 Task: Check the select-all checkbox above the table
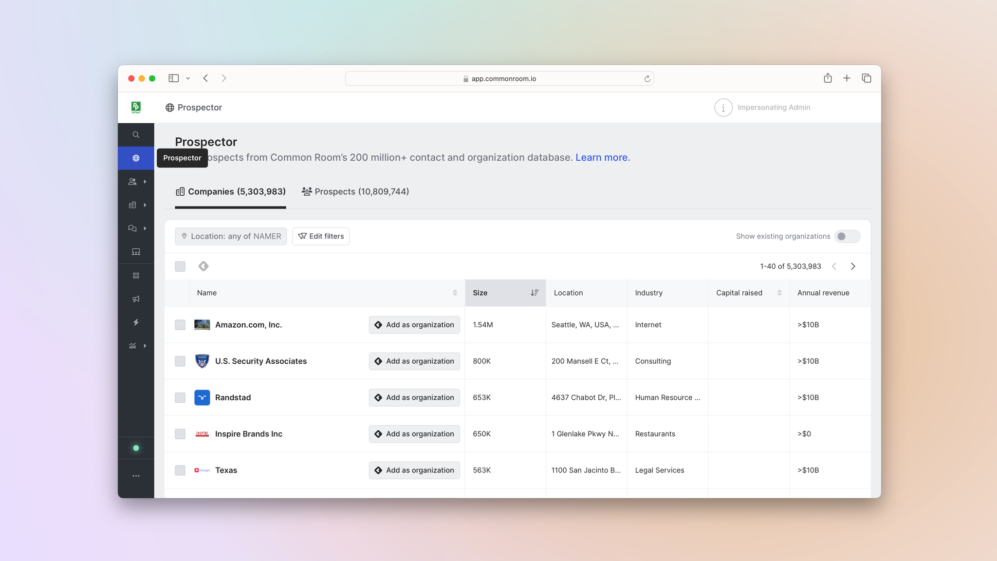pos(180,266)
